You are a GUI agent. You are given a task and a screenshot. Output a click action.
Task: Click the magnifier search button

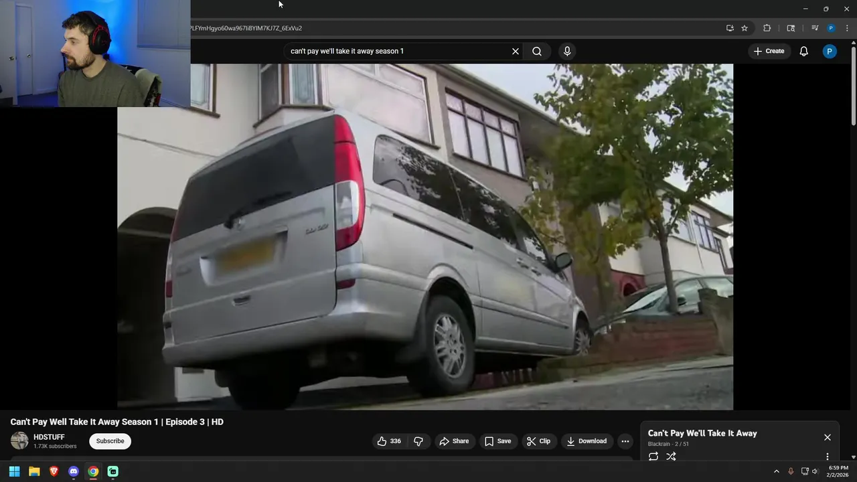pos(537,51)
